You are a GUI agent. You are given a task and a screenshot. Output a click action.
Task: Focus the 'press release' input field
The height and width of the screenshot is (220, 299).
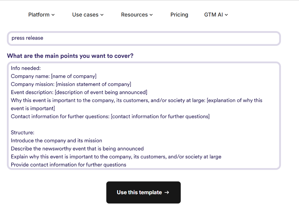click(x=144, y=38)
